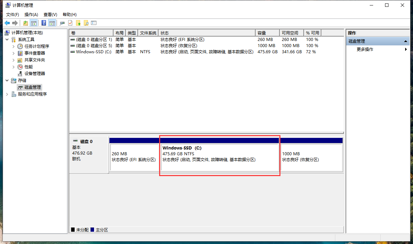This screenshot has width=413, height=244.
Task: Collapse the 磁盘管理 actions section arrow
Action: point(406,41)
